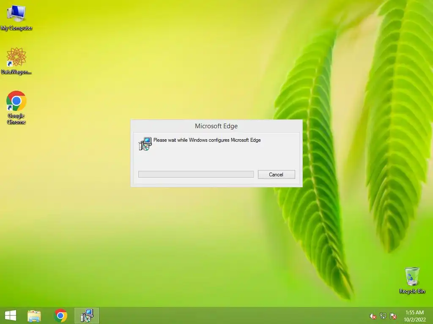Cancel the Microsoft Edge configuration
Image resolution: width=433 pixels, height=324 pixels.
[x=276, y=174]
